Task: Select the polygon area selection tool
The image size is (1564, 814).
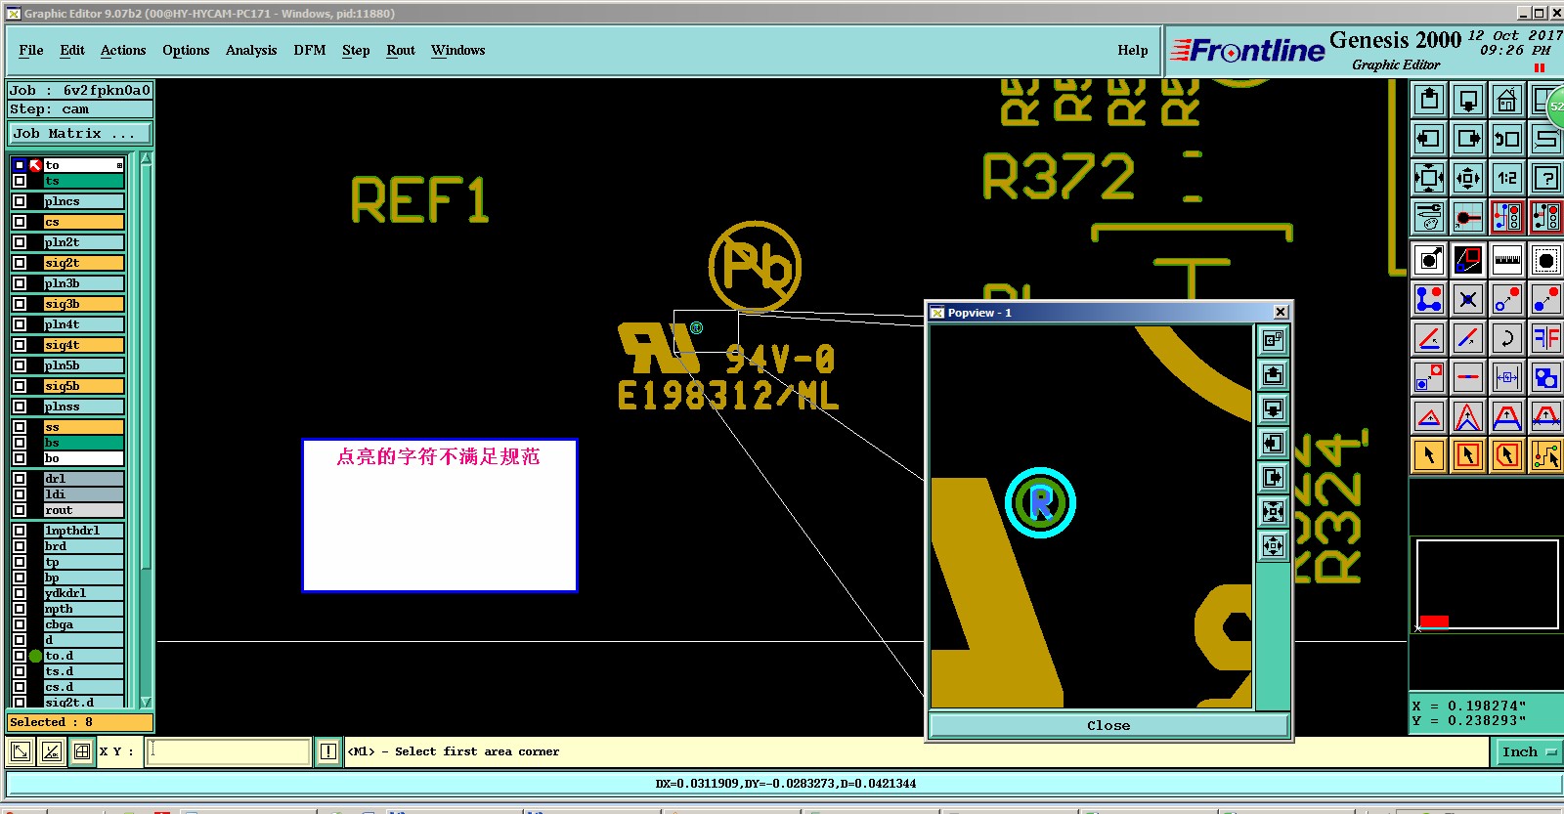Action: click(x=1507, y=455)
